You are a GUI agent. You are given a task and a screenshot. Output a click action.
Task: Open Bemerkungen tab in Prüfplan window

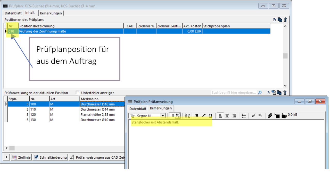pos(51,13)
